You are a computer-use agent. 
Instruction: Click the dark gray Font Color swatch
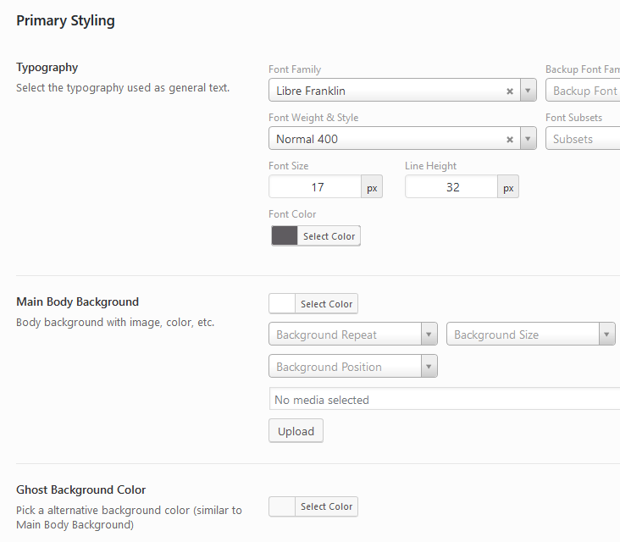tap(285, 236)
